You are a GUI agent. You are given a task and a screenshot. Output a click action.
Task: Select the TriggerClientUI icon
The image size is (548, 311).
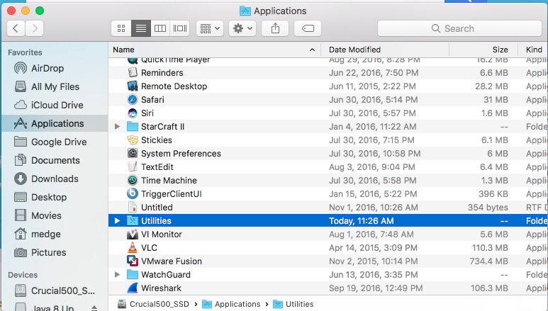[133, 194]
